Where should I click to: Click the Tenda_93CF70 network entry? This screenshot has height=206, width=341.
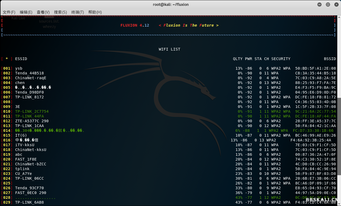pyautogui.click(x=29, y=188)
